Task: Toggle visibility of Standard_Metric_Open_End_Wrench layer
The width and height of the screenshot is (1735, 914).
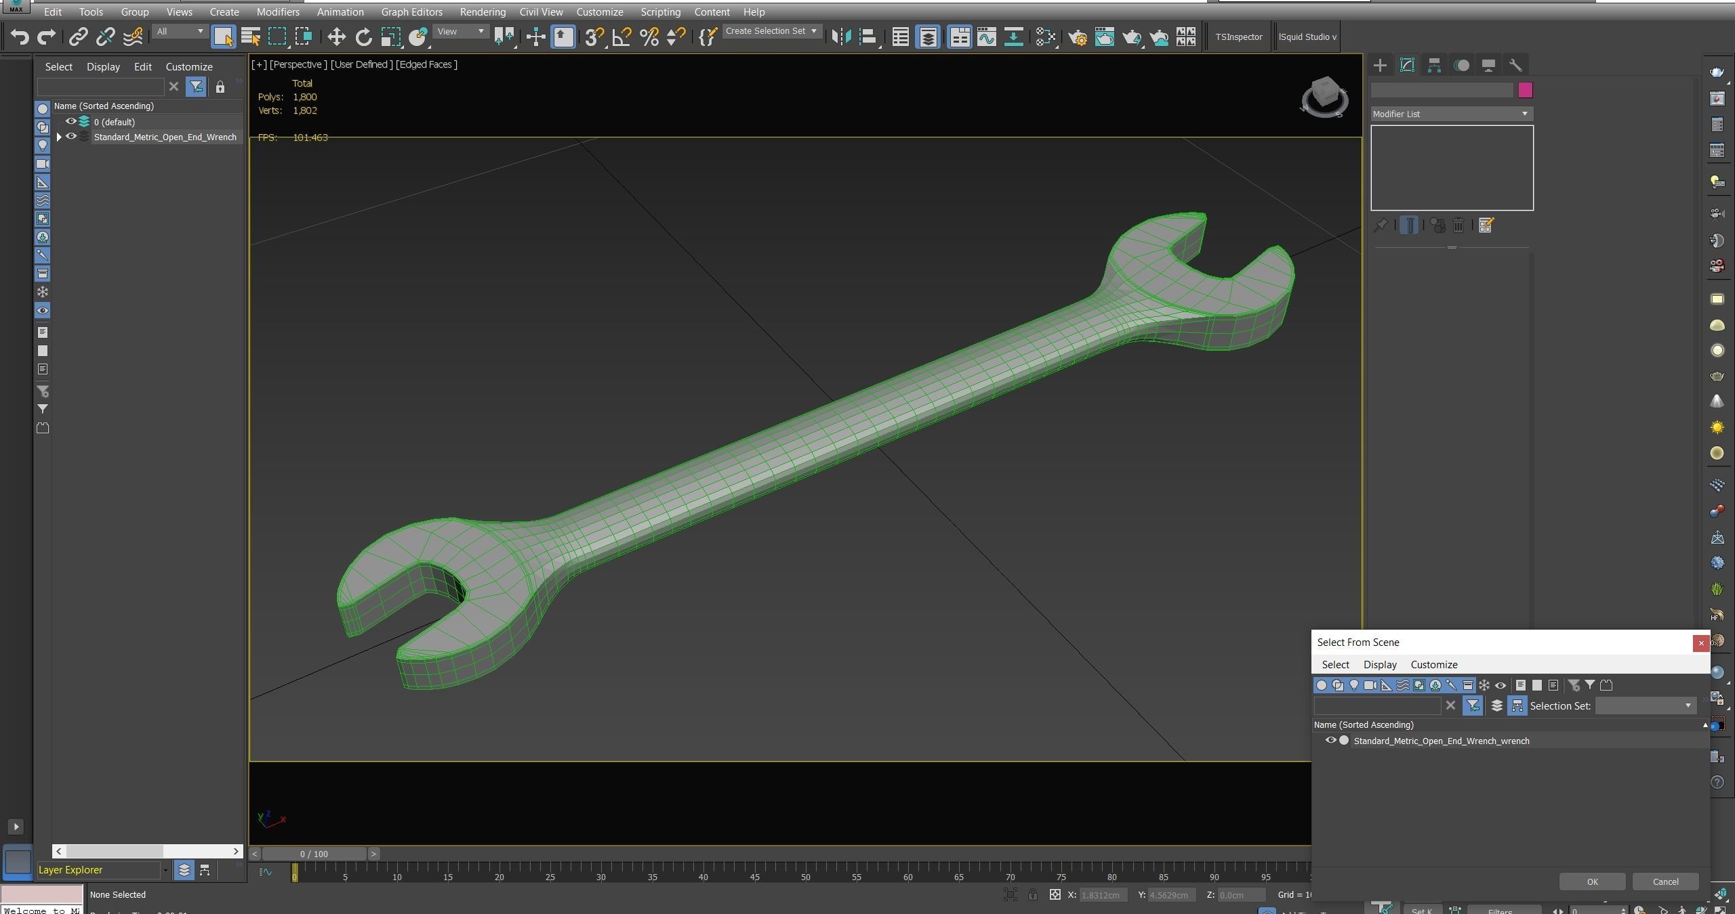Action: [70, 136]
